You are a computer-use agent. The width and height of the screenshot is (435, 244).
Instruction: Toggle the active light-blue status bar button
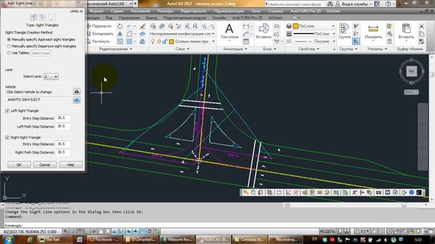click(x=143, y=231)
